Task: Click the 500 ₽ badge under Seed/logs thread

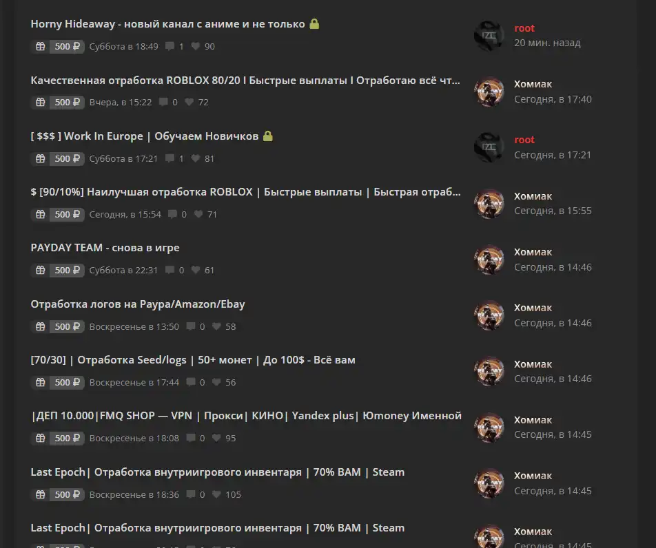Action: pyautogui.click(x=67, y=383)
